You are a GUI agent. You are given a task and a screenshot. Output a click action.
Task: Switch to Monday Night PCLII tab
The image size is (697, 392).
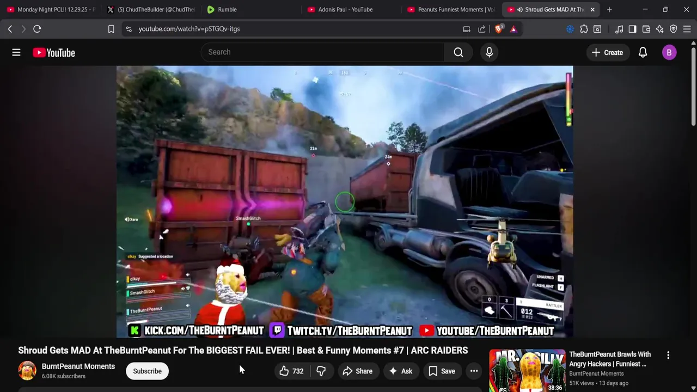tap(51, 9)
